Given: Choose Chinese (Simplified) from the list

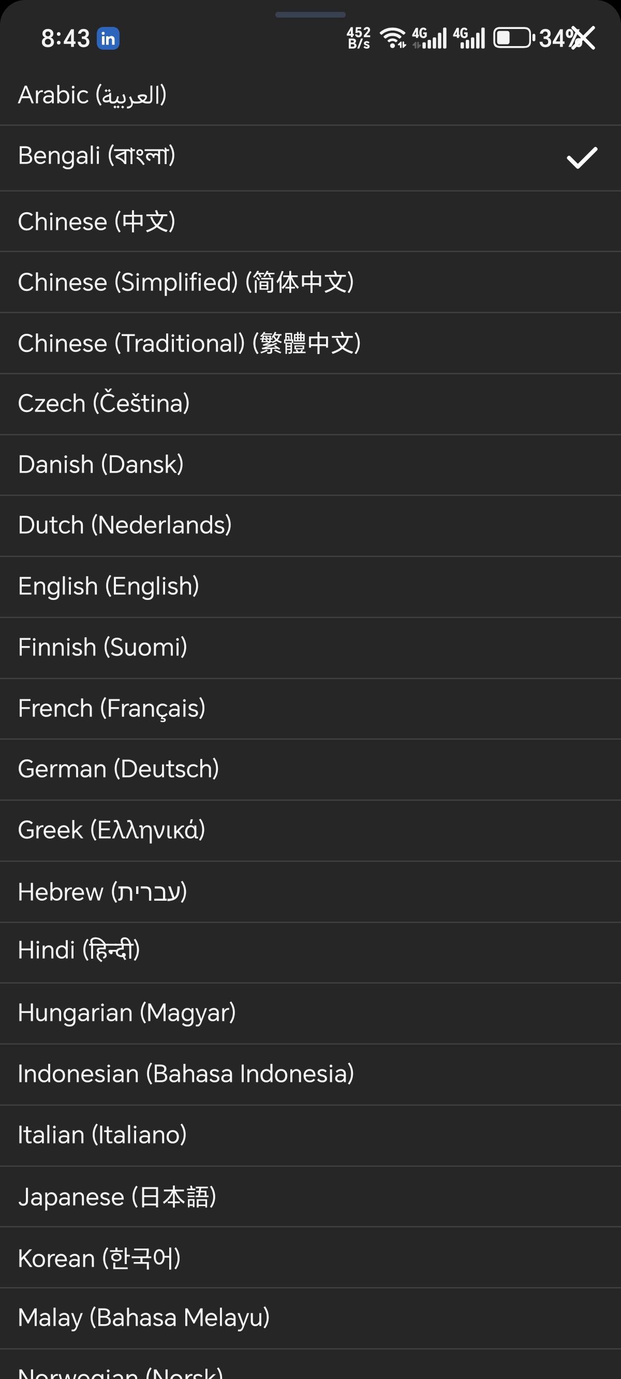Looking at the screenshot, I should click(x=186, y=282).
